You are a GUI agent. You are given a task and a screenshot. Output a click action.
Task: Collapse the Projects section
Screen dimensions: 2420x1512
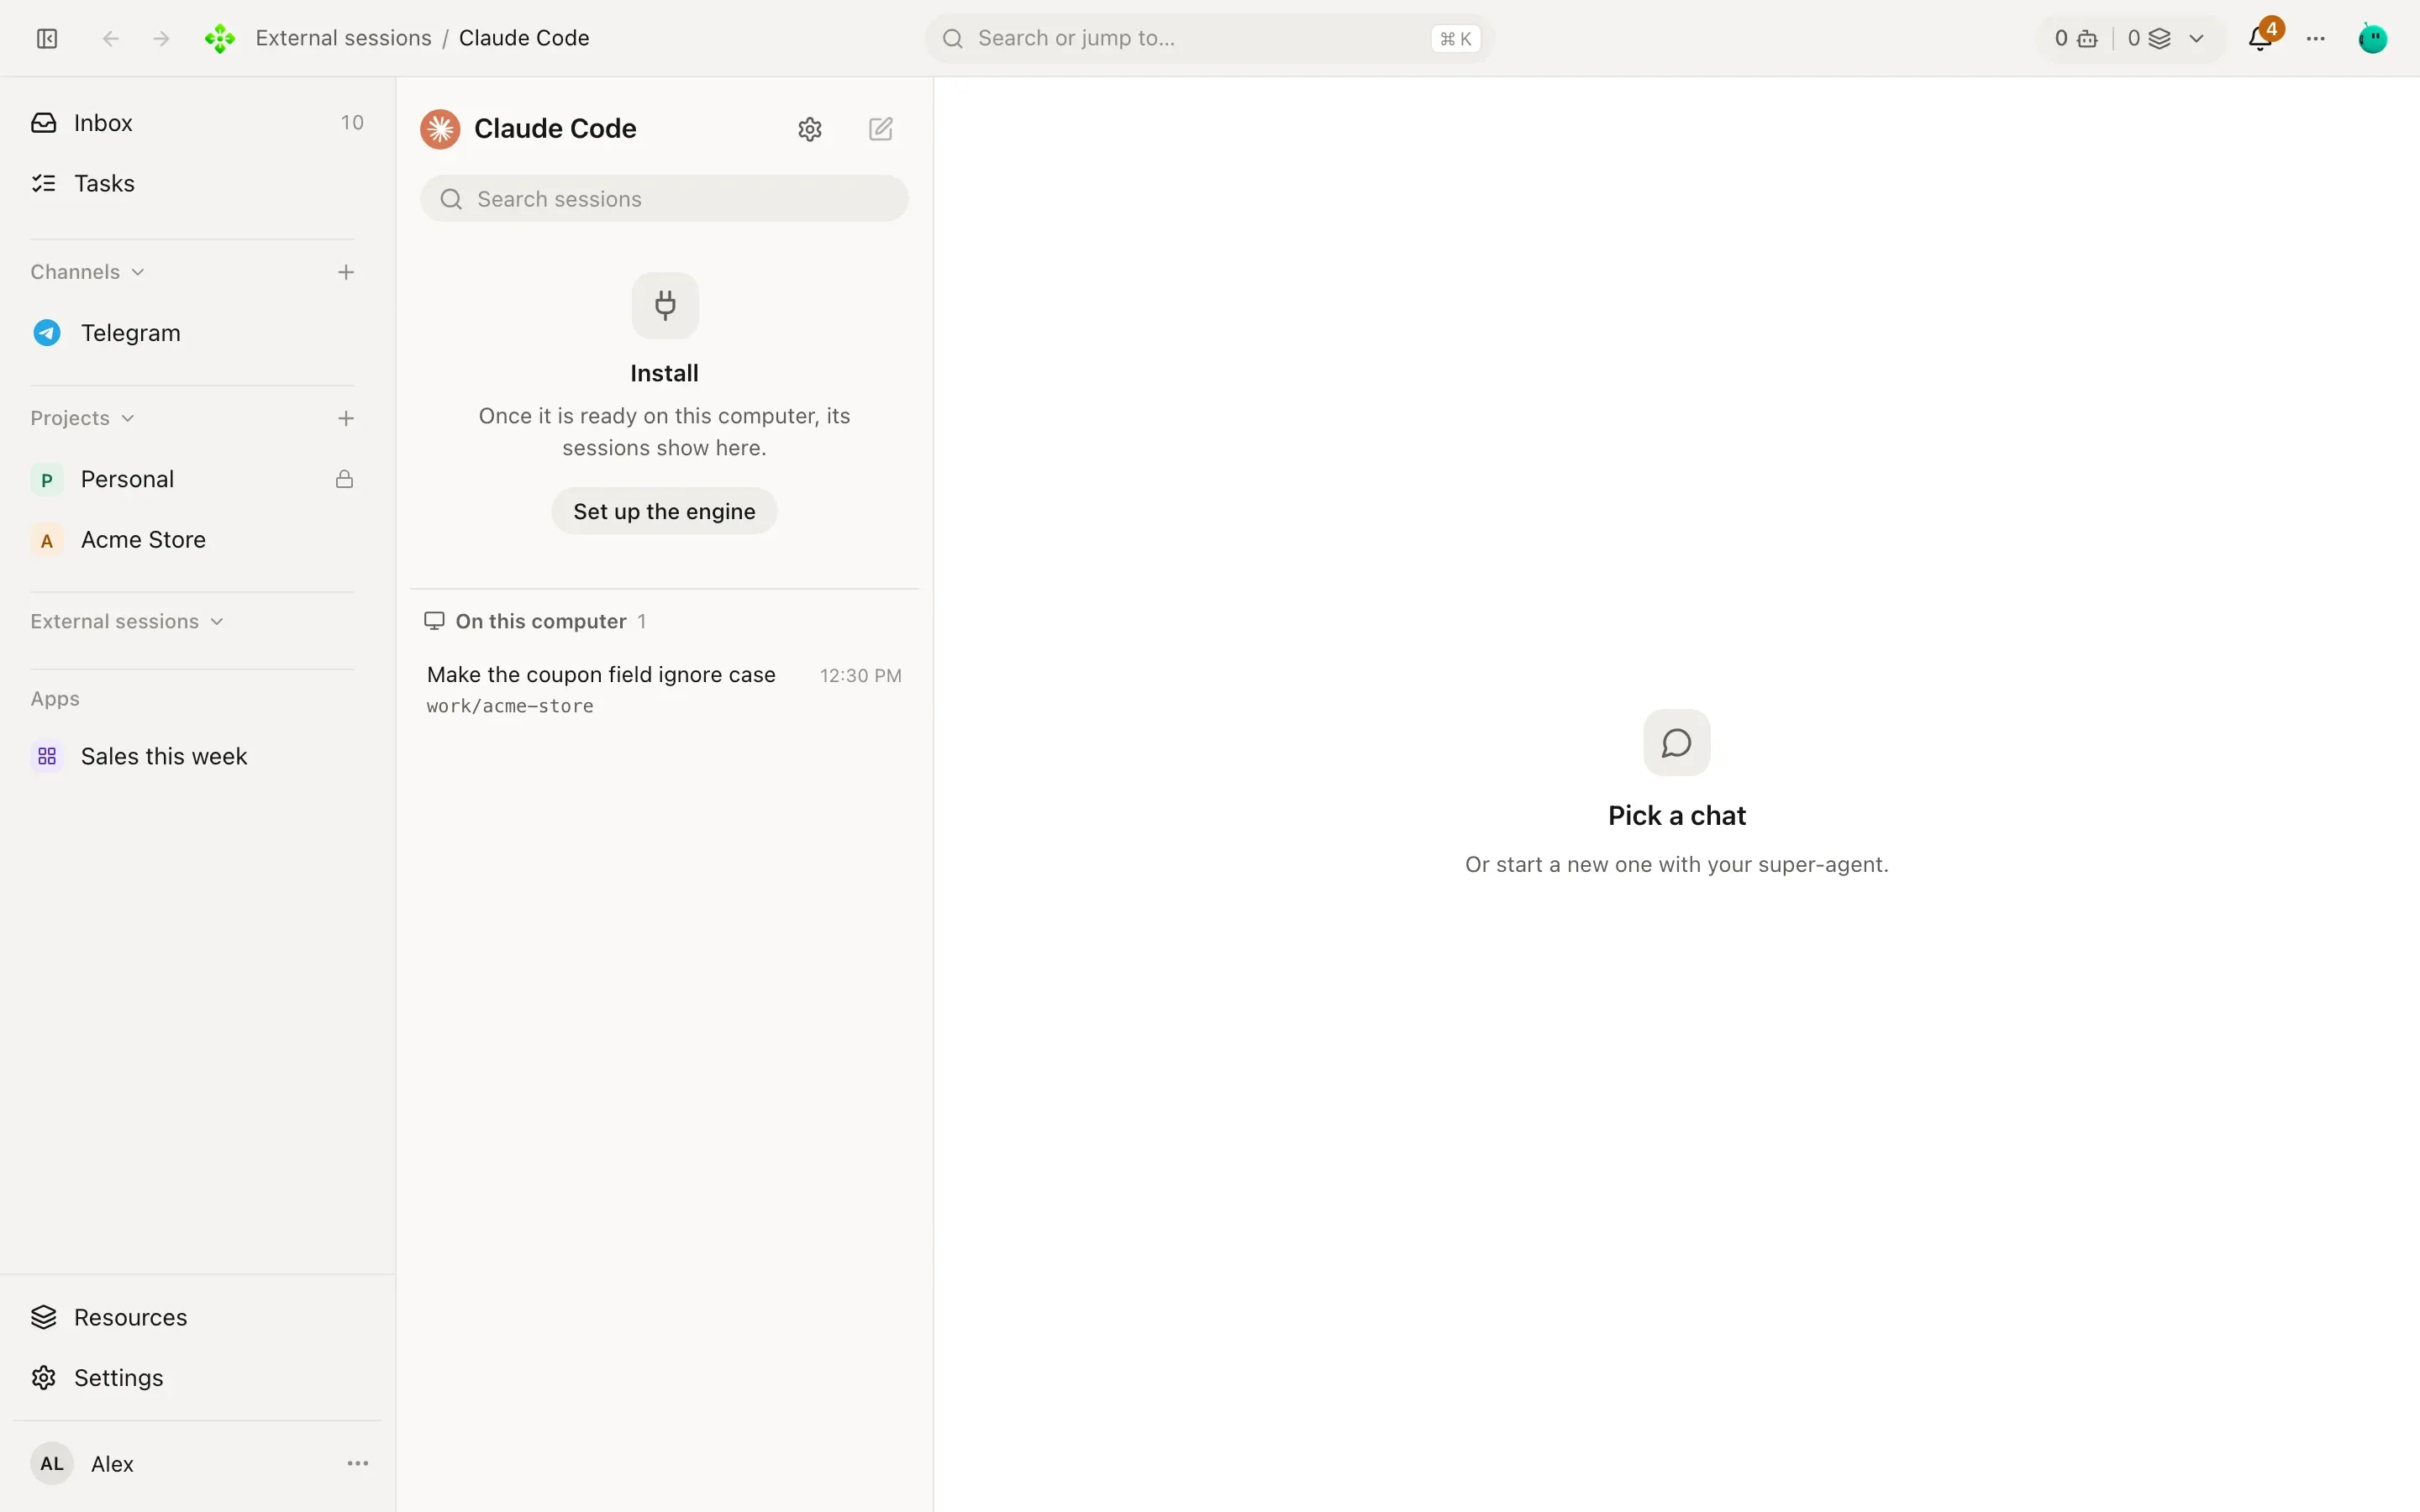click(82, 418)
